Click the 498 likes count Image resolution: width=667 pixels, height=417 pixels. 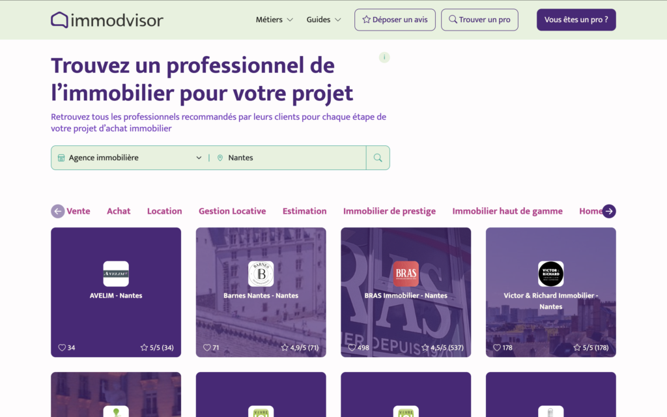pyautogui.click(x=363, y=348)
